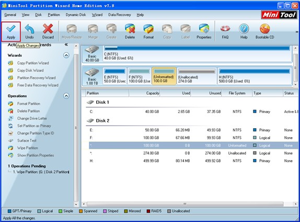Click the Format toolbar icon
300x222 pixels.
(x=148, y=31)
